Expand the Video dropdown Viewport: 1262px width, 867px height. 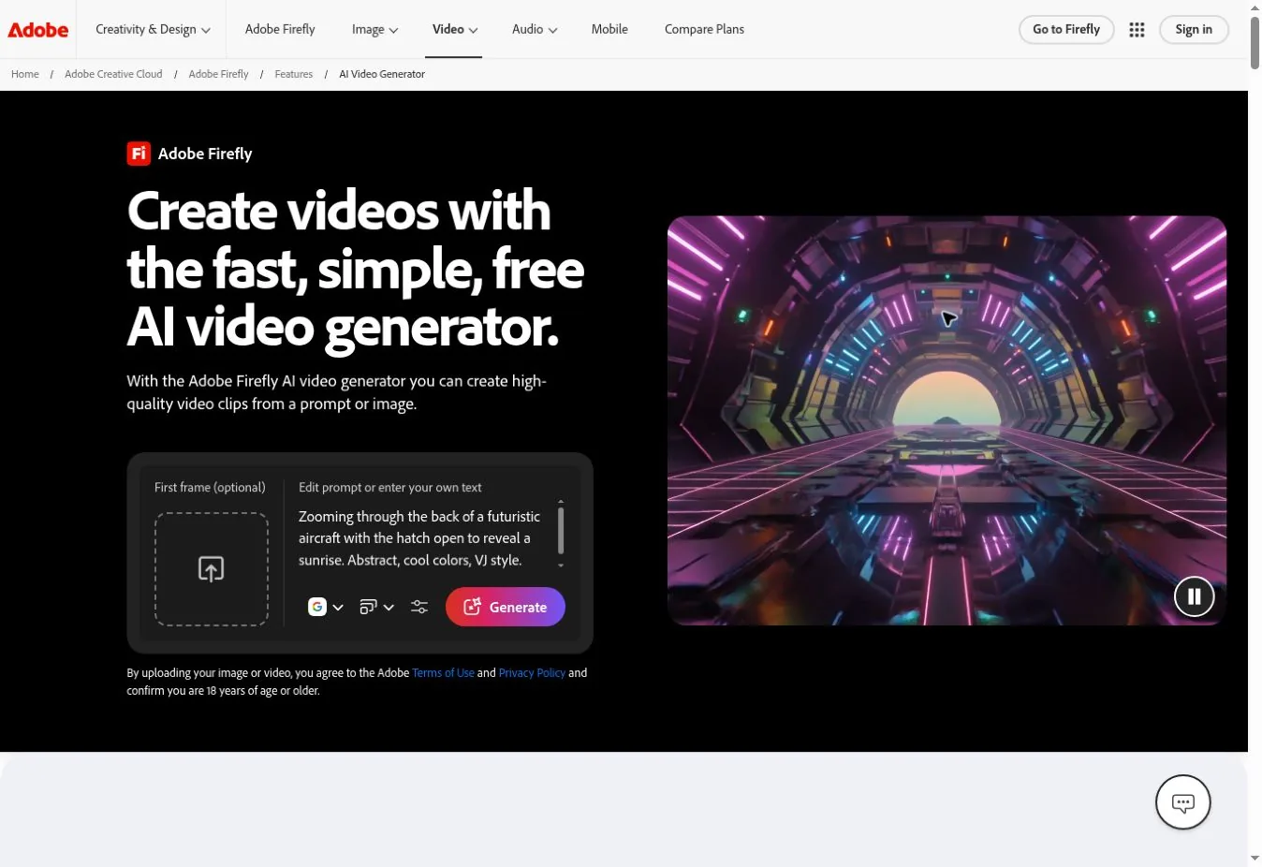[x=455, y=29]
